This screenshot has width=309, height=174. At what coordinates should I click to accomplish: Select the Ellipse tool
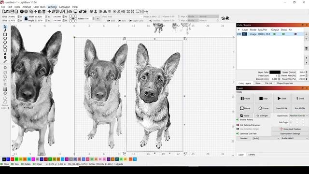(5, 39)
